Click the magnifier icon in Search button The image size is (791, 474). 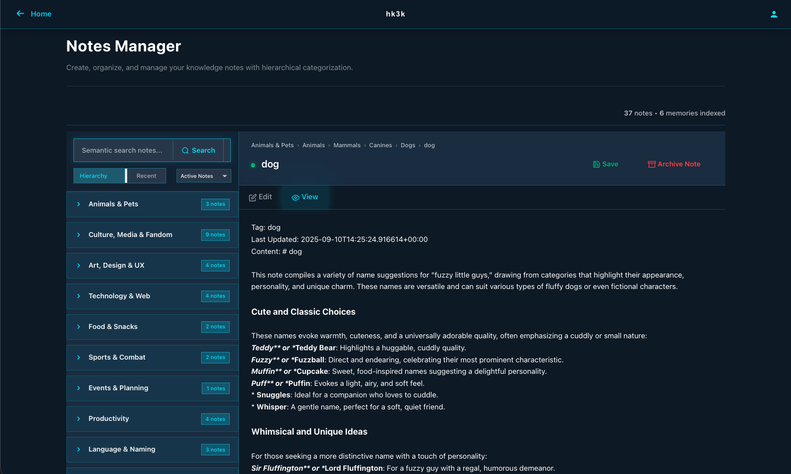185,151
